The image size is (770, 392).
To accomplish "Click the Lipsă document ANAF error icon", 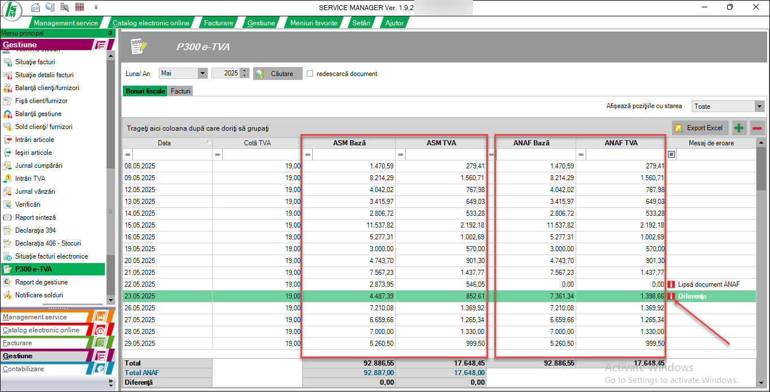I will (671, 284).
